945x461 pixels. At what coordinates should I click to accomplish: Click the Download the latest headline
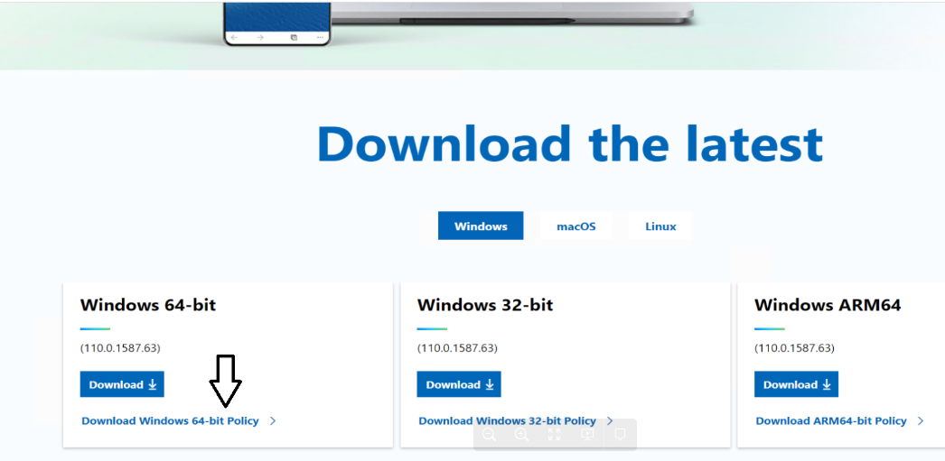click(569, 143)
